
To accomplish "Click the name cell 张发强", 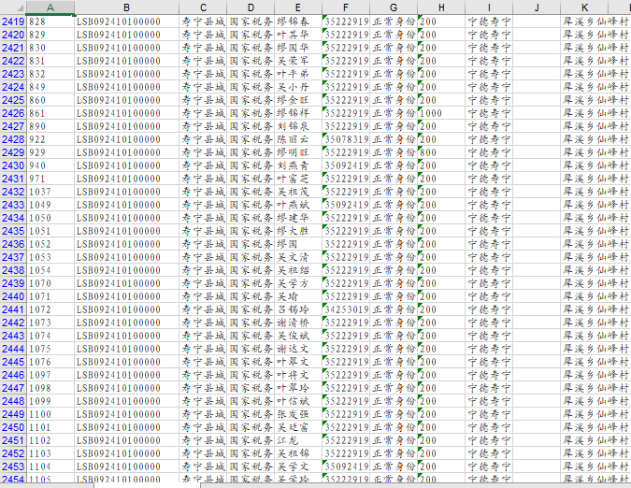I will coord(298,414).
